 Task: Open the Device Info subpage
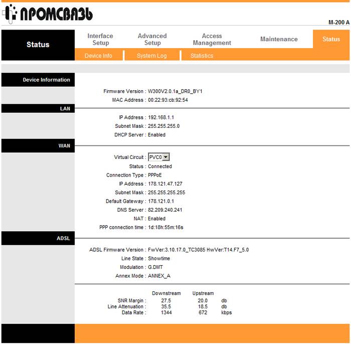pos(98,56)
